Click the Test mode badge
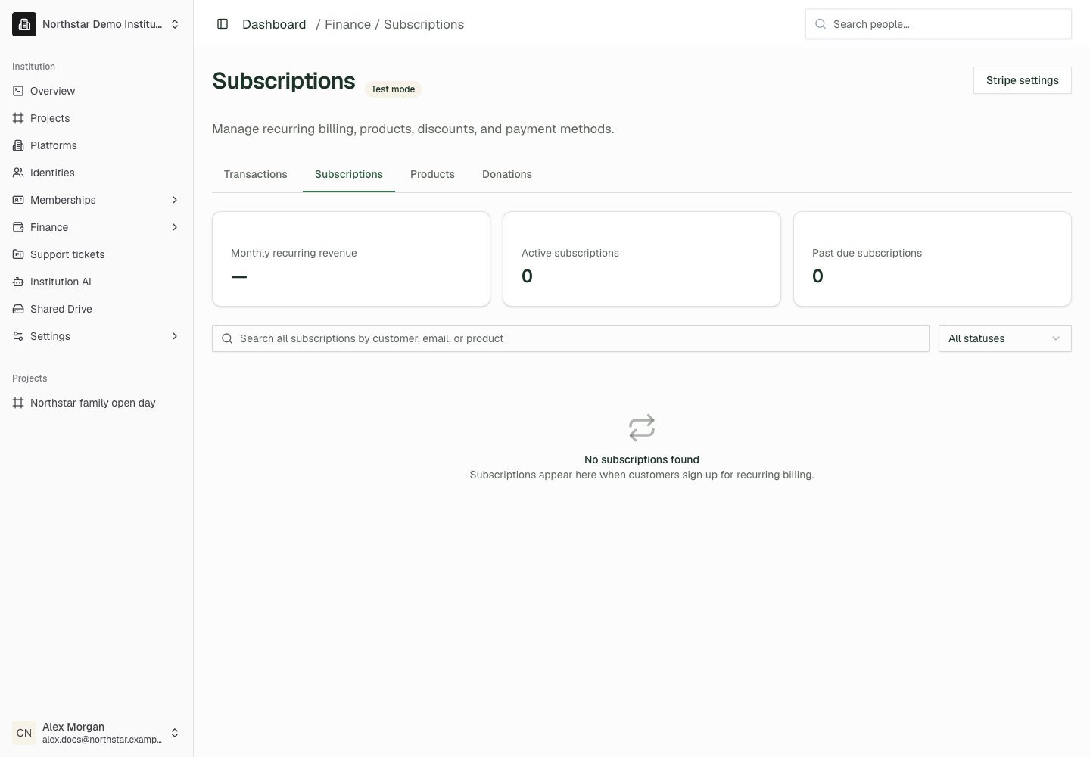This screenshot has width=1090, height=757. (393, 89)
